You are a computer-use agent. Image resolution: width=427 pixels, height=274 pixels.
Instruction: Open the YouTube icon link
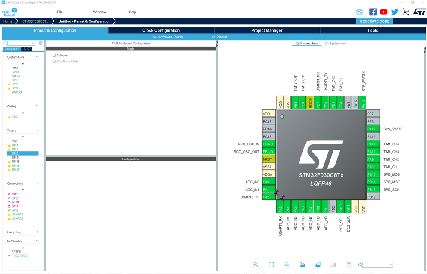pyautogui.click(x=384, y=12)
